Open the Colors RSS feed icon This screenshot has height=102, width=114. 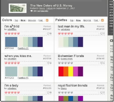[47, 20]
